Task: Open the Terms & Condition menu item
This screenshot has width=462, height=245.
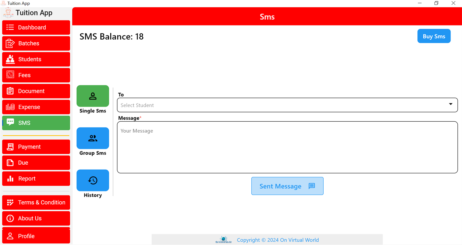Action: click(x=36, y=202)
